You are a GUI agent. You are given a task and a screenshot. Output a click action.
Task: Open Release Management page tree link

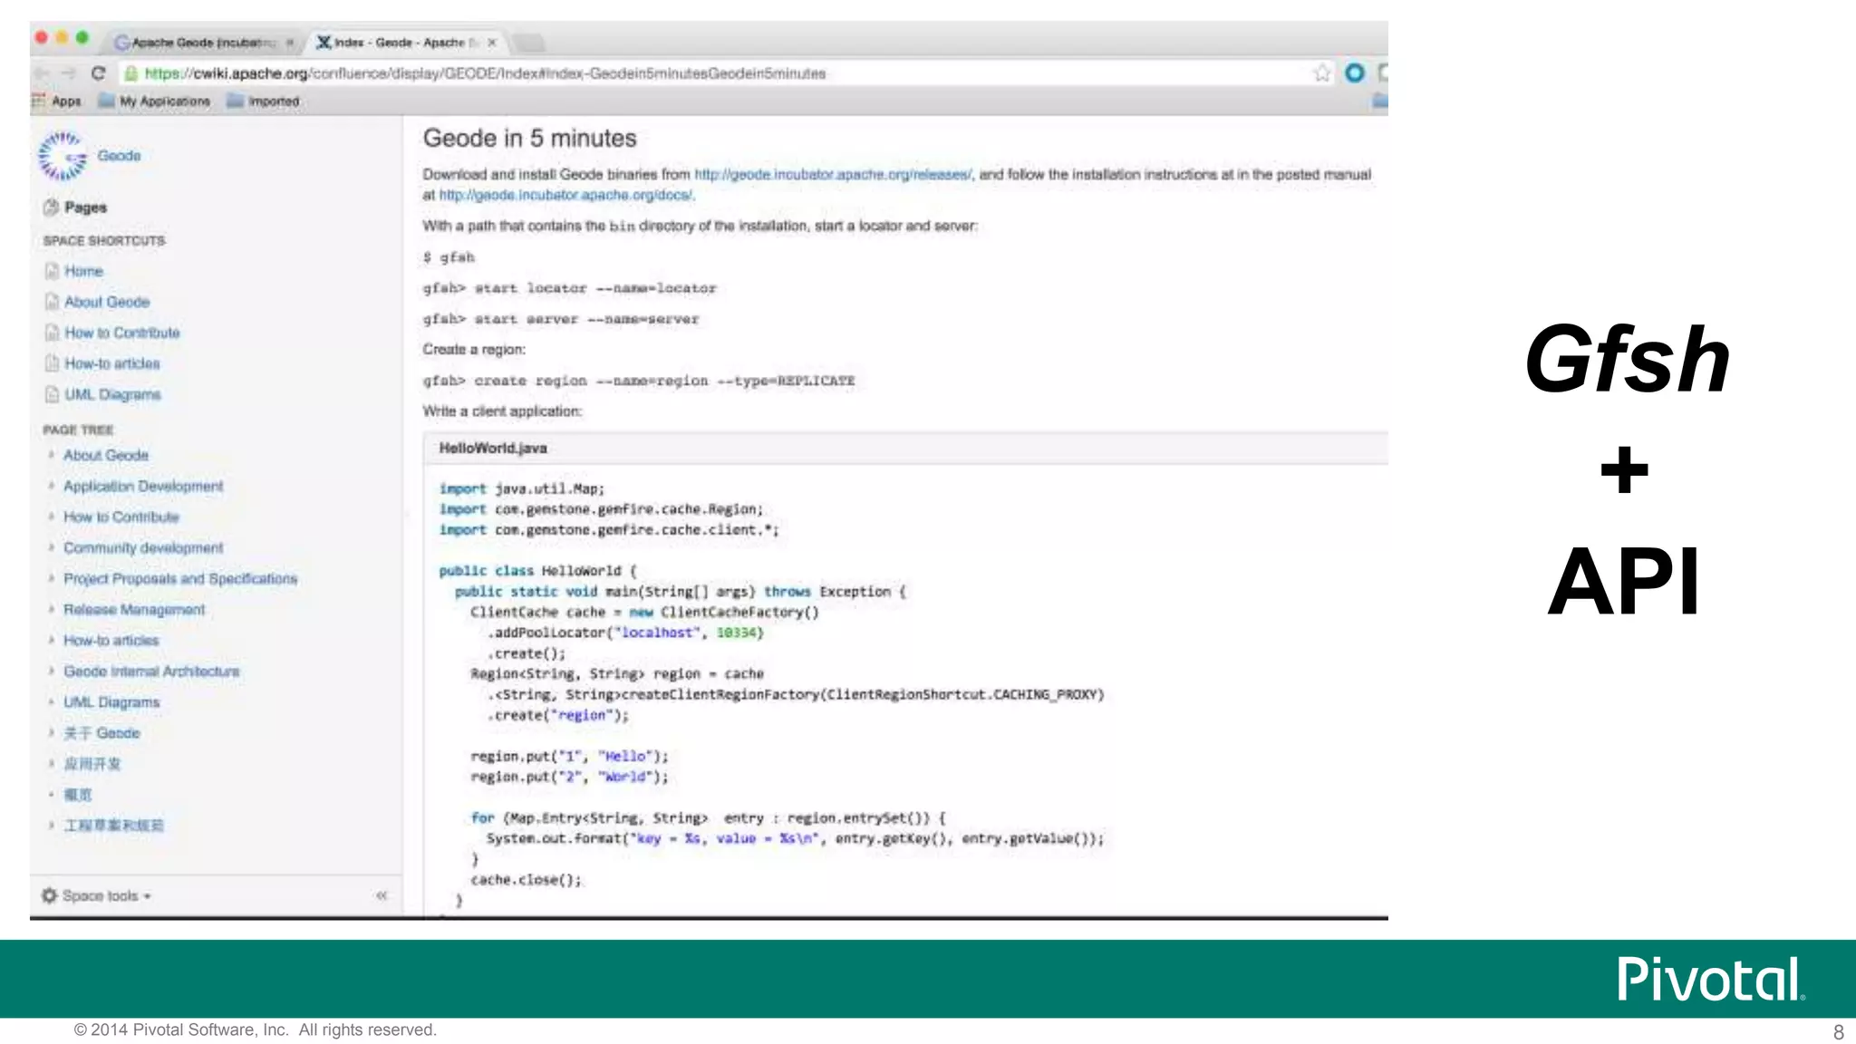[134, 609]
